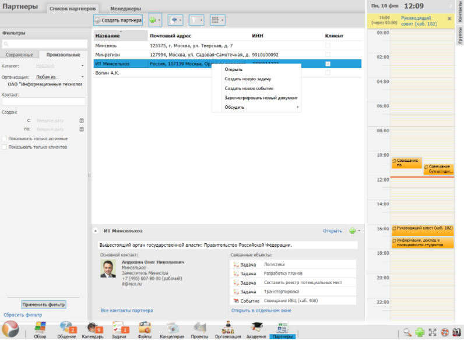This screenshot has width=464, height=341.
Task: Click the task icon in the Транспортировка row
Action: click(236, 292)
